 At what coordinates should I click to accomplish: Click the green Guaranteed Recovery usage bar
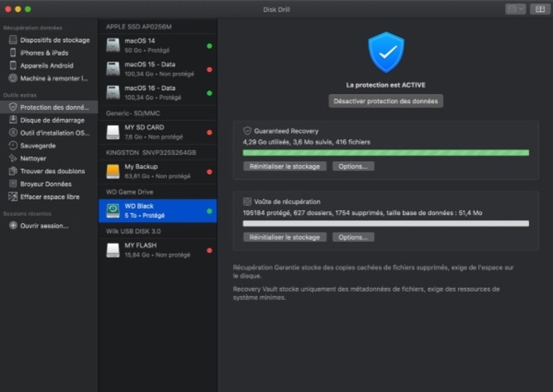point(386,153)
